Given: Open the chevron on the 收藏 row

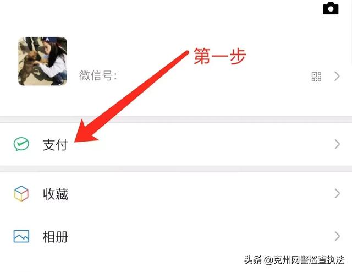Looking at the screenshot, I should 337,193.
